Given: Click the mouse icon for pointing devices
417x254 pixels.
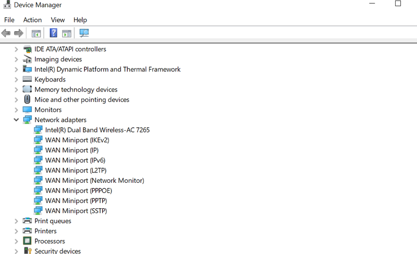Looking at the screenshot, I should pos(27,99).
